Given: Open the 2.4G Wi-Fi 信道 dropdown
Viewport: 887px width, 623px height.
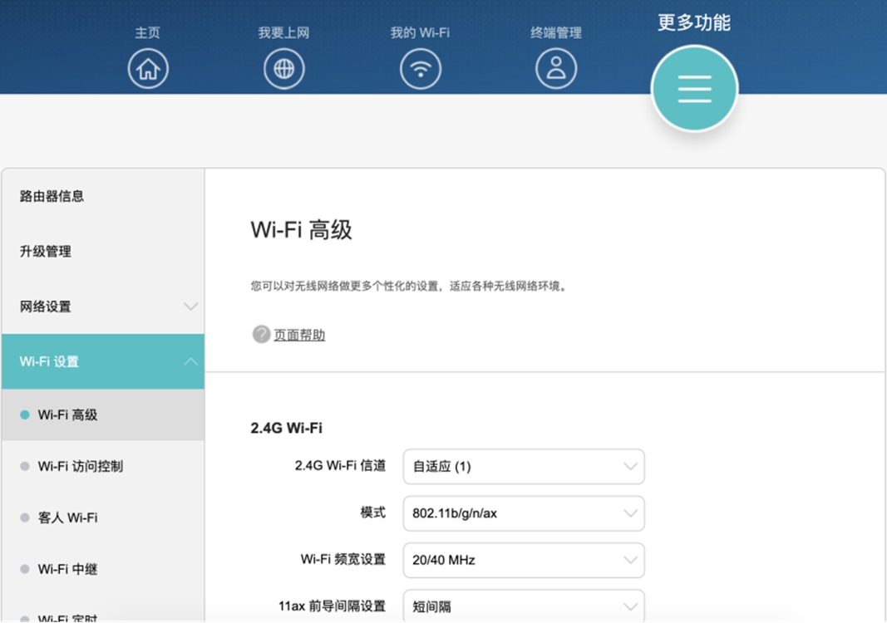Looking at the screenshot, I should [523, 466].
